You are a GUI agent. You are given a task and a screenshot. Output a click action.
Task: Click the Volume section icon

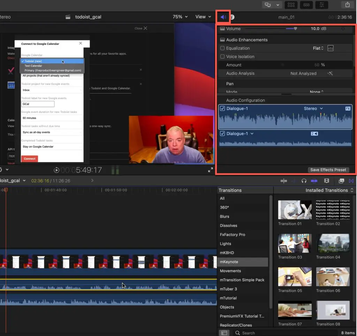pyautogui.click(x=222, y=29)
